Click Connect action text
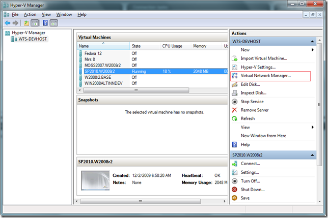The image size is (328, 218). pyautogui.click(x=251, y=164)
